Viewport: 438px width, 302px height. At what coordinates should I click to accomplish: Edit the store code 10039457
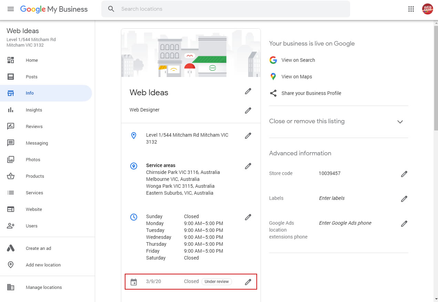click(404, 174)
